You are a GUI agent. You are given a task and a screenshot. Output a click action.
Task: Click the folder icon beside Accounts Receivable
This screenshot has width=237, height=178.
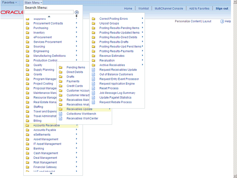pos(27,125)
